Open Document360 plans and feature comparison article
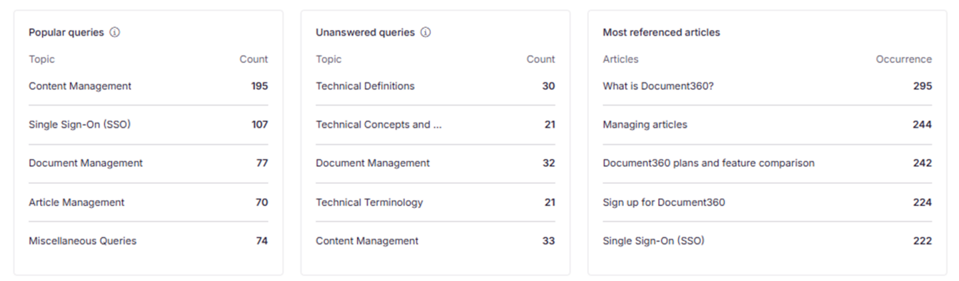This screenshot has height=281, width=959. [x=709, y=163]
